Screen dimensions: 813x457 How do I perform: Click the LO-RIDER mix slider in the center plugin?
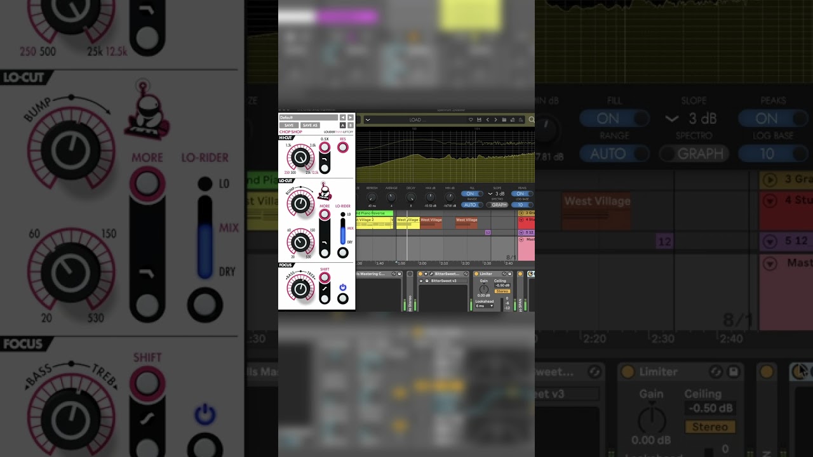pyautogui.click(x=343, y=232)
